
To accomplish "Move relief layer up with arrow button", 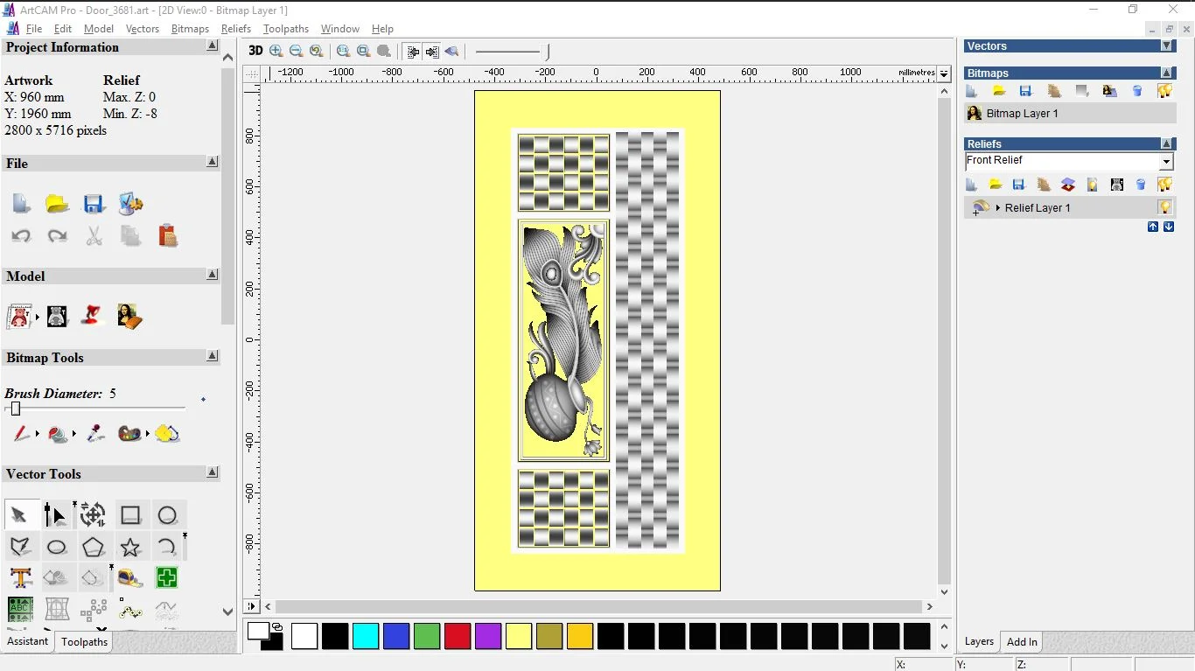I will 1152,227.
